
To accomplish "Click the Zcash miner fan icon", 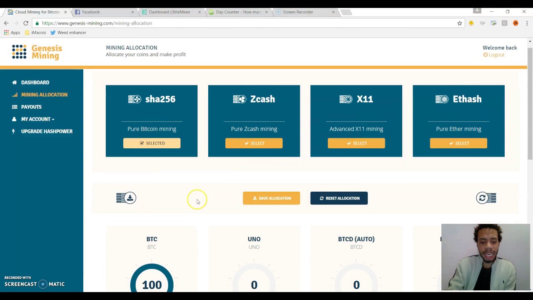I will click(x=239, y=99).
